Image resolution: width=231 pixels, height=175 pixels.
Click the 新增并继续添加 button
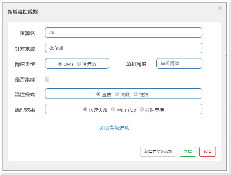click(x=158, y=152)
